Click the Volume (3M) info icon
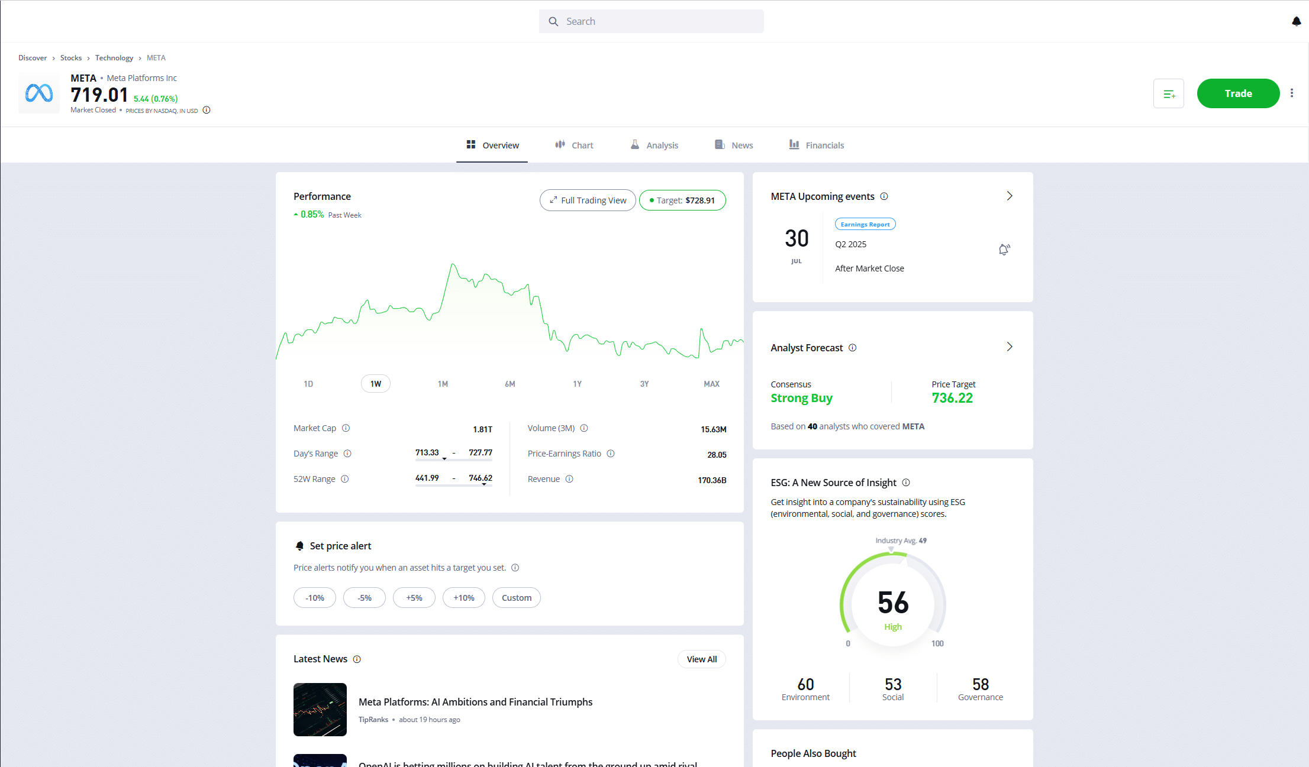This screenshot has width=1309, height=767. (584, 428)
